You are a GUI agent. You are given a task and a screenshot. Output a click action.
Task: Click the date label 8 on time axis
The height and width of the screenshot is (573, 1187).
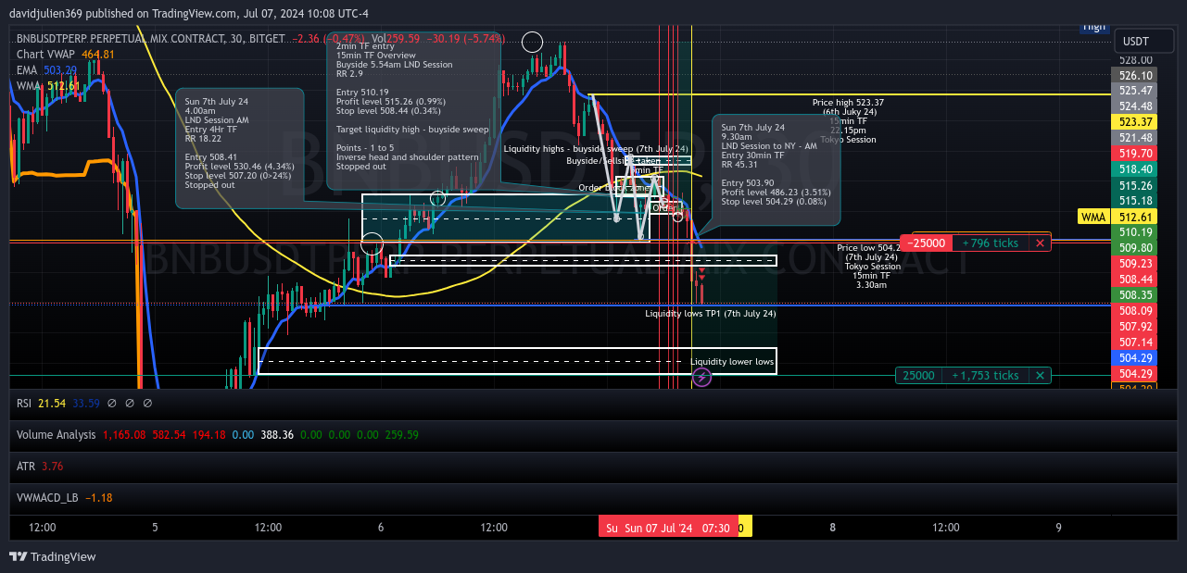click(x=833, y=528)
